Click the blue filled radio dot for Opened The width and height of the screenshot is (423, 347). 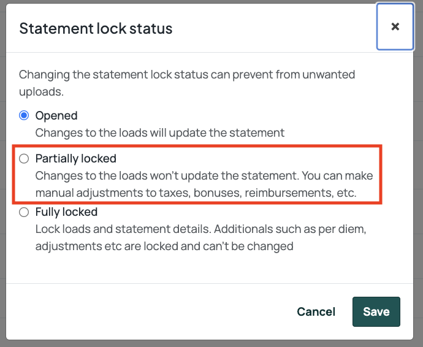tap(24, 115)
